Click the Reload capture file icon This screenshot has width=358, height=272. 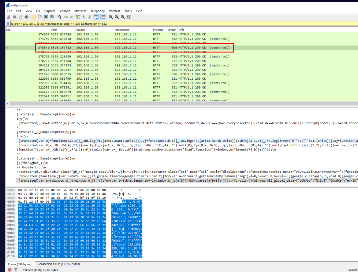pyautogui.click(x=52, y=17)
